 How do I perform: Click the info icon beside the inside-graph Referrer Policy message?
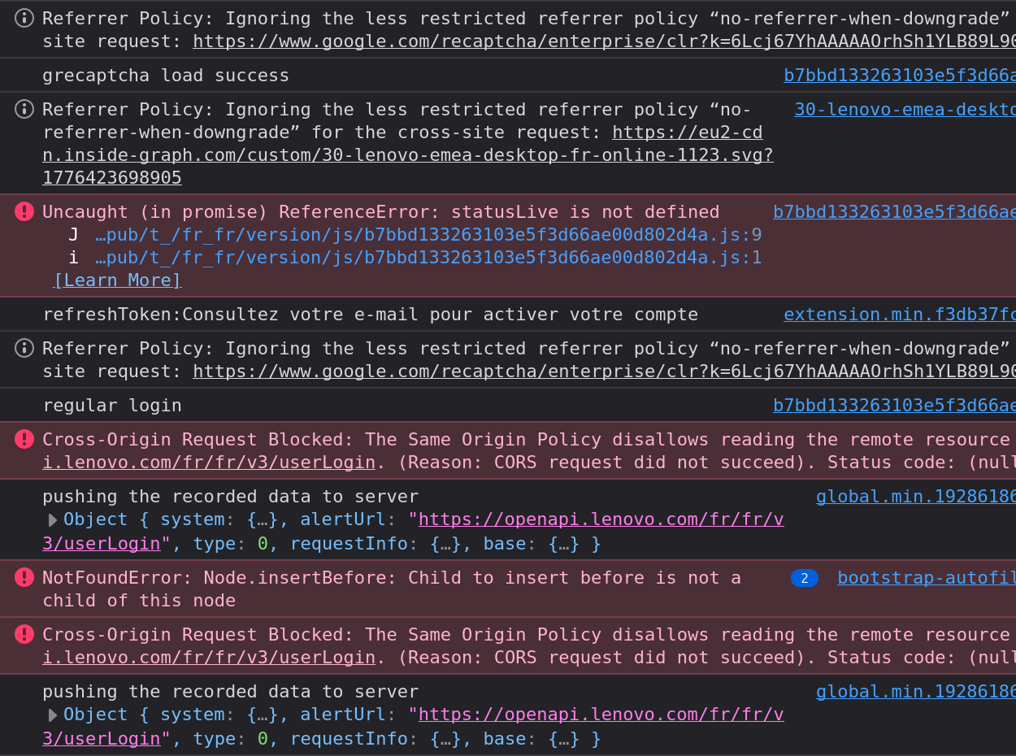24,109
